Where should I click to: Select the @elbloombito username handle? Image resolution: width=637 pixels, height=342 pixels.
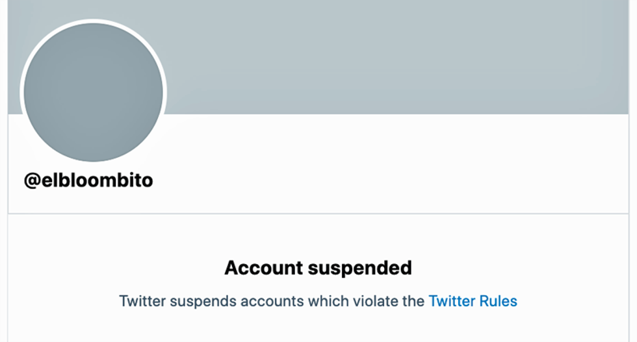(88, 180)
